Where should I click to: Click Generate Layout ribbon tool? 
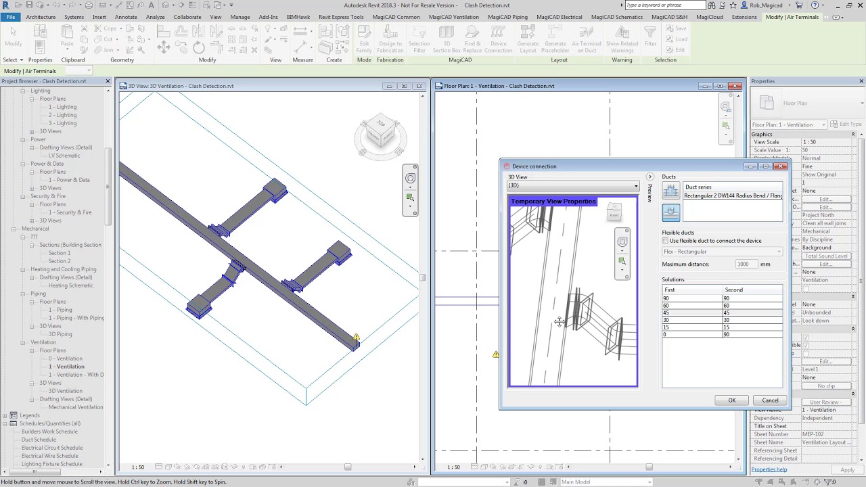click(x=528, y=39)
